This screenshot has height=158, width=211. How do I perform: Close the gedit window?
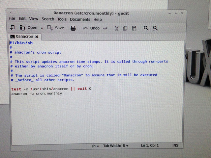tap(182, 13)
